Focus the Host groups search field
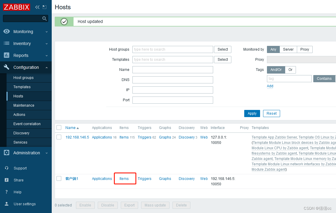336x213 pixels. tap(173, 49)
